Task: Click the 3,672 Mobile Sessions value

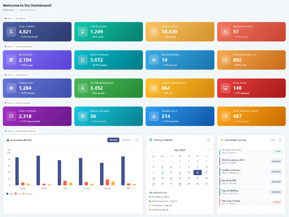Action: (x=97, y=60)
